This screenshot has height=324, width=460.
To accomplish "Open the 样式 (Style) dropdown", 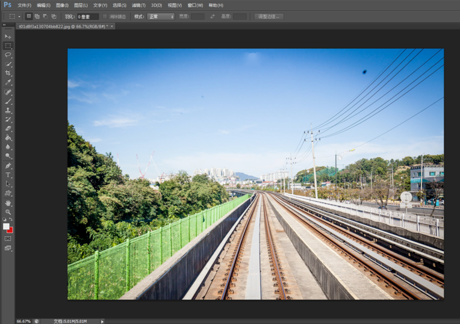I will click(161, 16).
